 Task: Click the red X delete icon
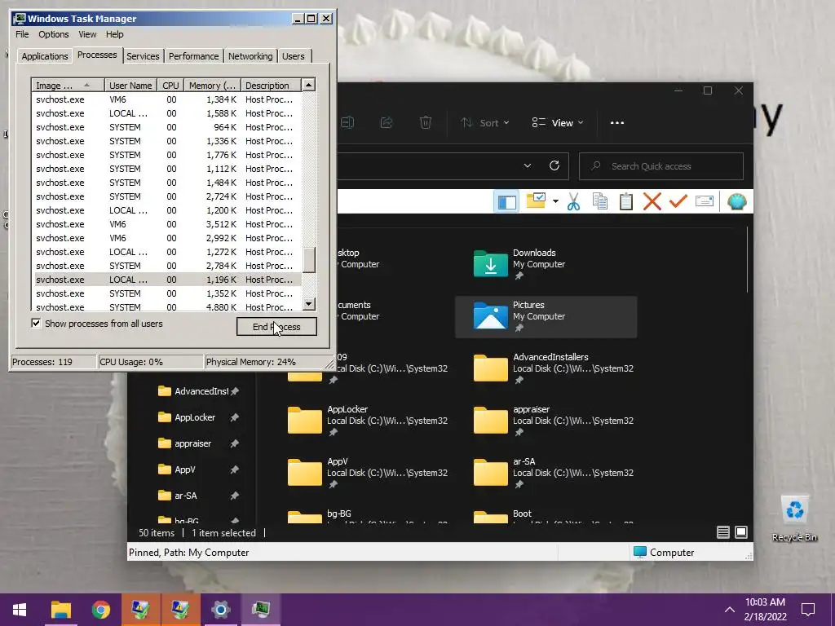(x=652, y=202)
